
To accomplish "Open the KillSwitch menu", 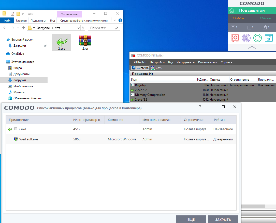I will click(x=140, y=62).
